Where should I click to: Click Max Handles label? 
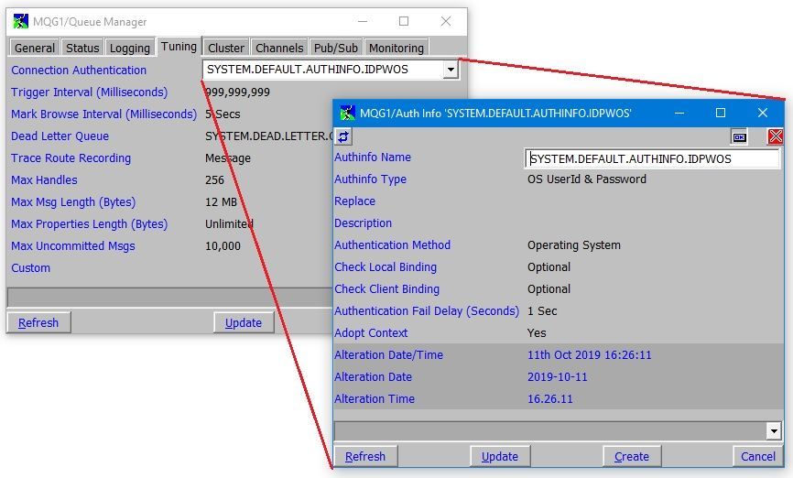click(45, 180)
